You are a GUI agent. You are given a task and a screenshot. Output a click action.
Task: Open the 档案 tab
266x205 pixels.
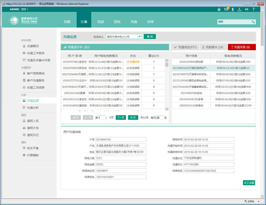point(68,21)
